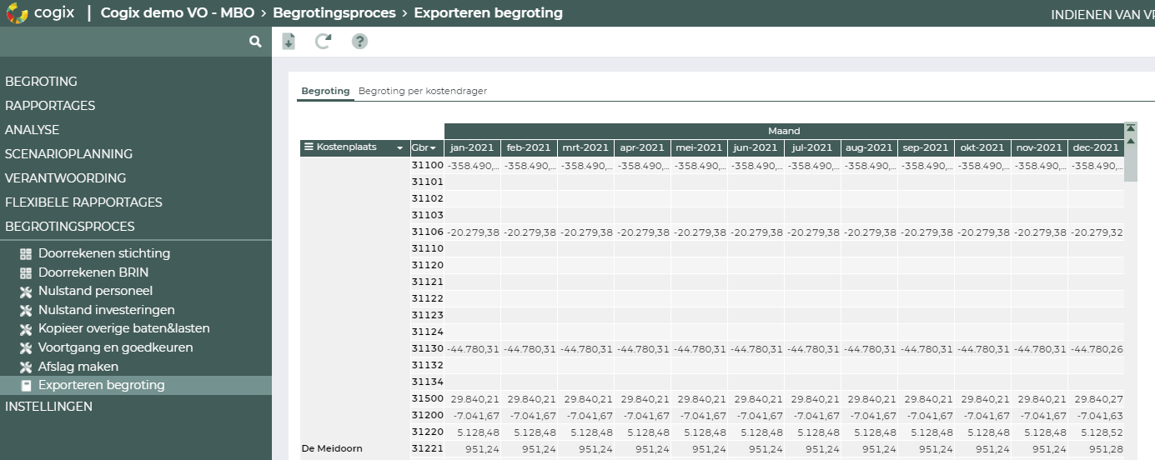Image resolution: width=1155 pixels, height=460 pixels.
Task: Jump to top with scroll-to-first arrow
Action: point(1131,128)
